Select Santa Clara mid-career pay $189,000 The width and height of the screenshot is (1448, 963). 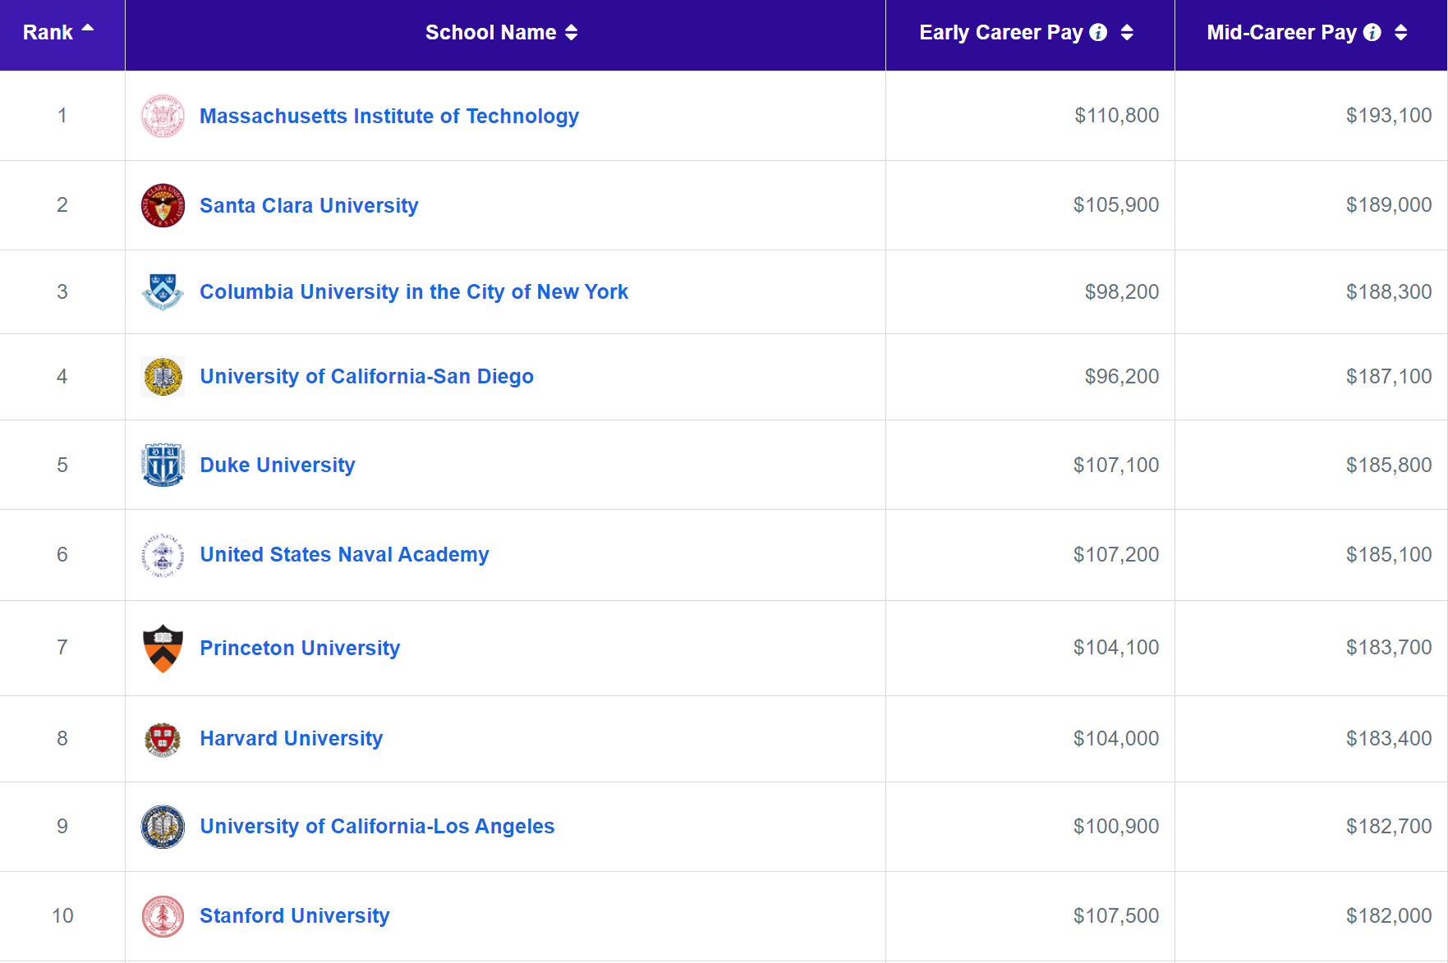[x=1389, y=204]
